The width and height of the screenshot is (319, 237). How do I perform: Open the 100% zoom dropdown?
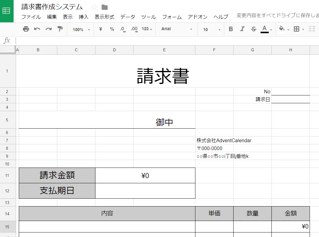coord(81,30)
